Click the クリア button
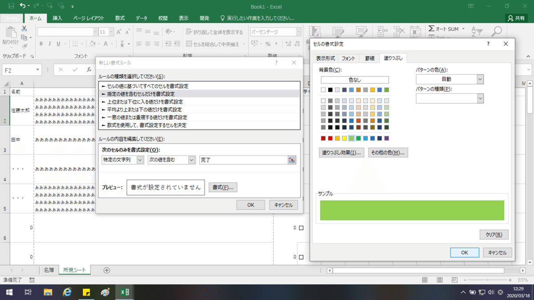Screen dimensions: 534x300 494,235
